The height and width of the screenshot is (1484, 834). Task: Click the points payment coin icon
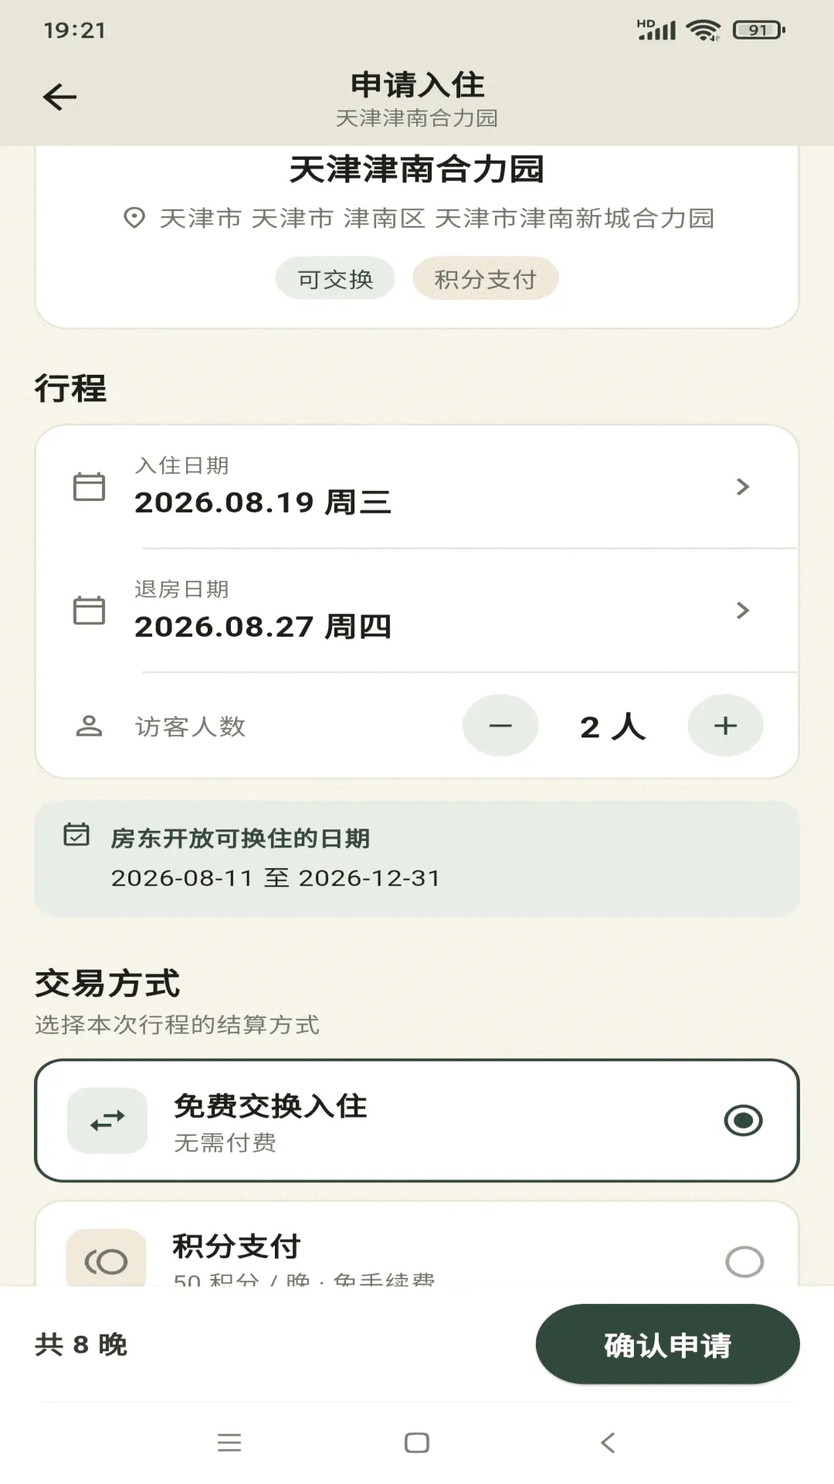(x=106, y=1260)
